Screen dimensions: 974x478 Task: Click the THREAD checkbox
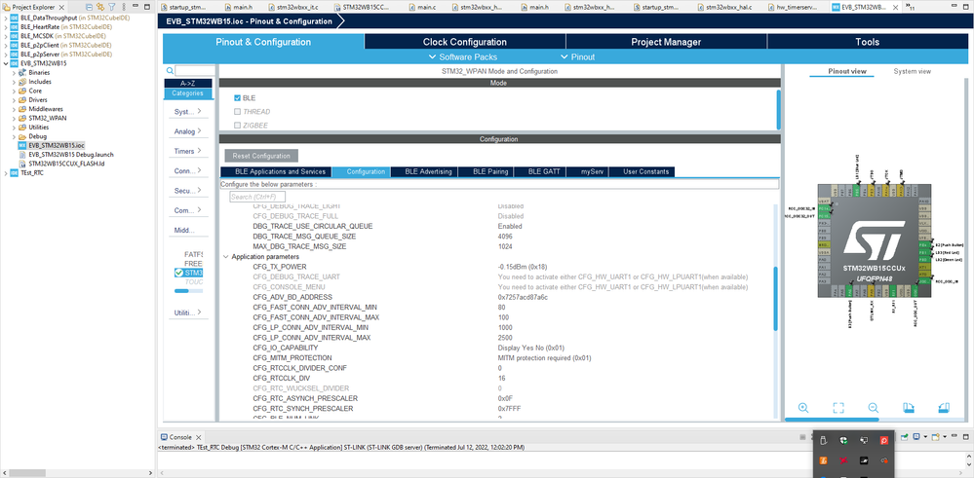pyautogui.click(x=237, y=112)
